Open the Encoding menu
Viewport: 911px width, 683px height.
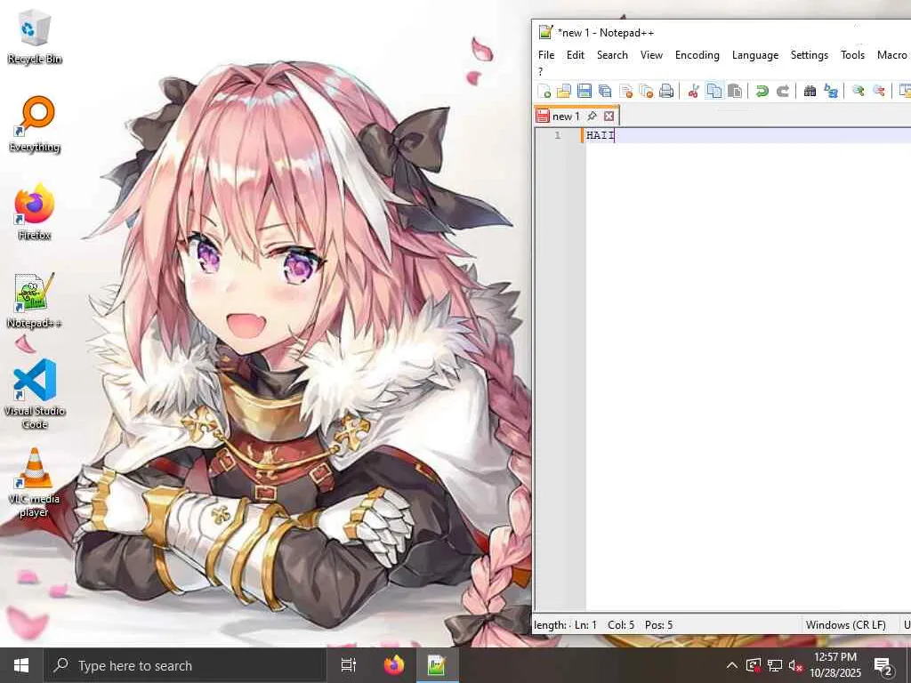coord(697,54)
